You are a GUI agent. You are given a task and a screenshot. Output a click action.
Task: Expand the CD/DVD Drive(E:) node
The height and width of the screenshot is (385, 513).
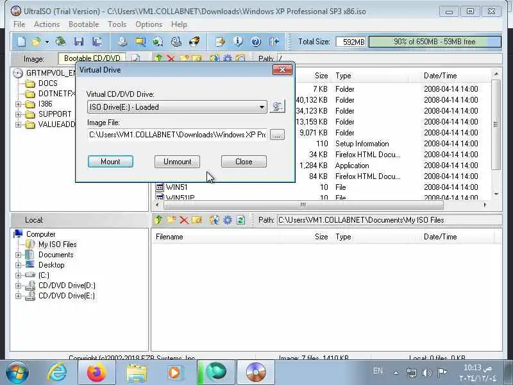tap(19, 296)
